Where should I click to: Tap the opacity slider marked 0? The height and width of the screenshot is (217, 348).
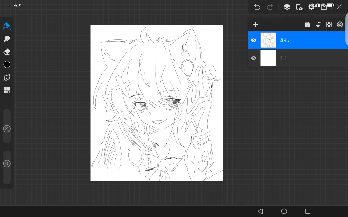pyautogui.click(x=7, y=167)
